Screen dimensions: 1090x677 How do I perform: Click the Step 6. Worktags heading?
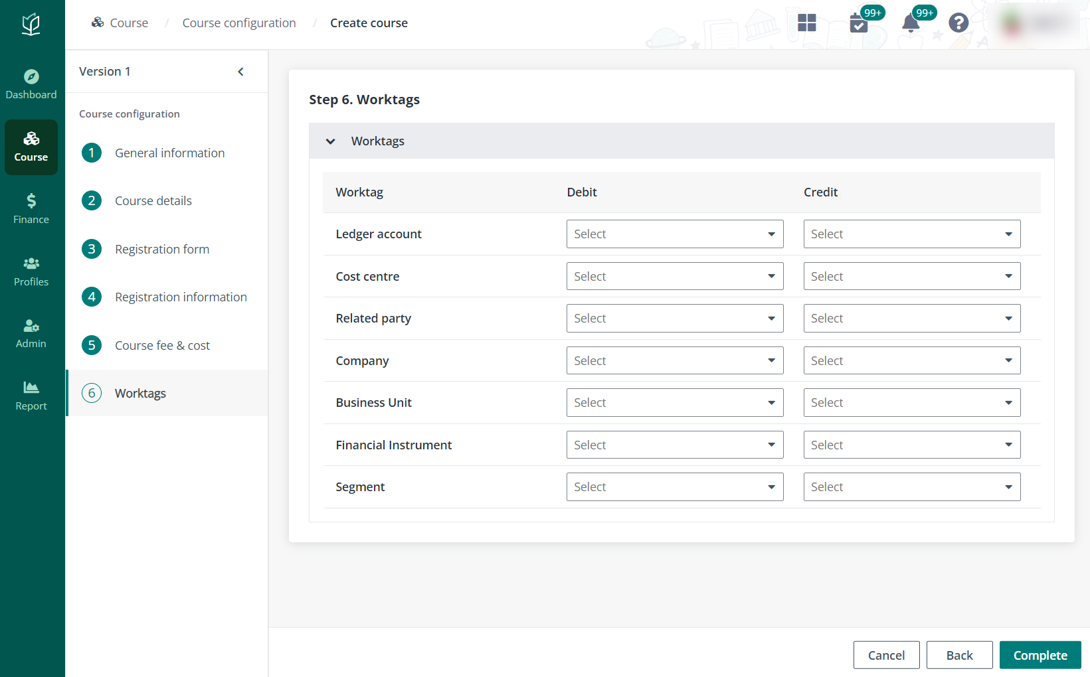pyautogui.click(x=364, y=100)
